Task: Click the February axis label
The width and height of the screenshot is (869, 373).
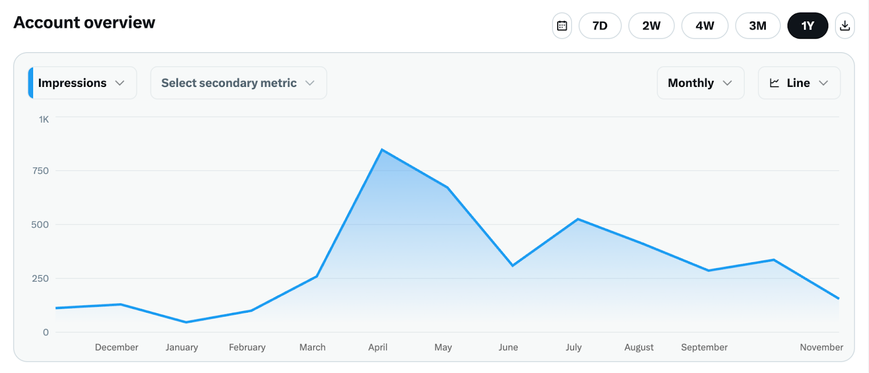Action: (247, 347)
